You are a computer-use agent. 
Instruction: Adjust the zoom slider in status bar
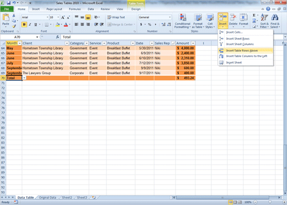270,202
